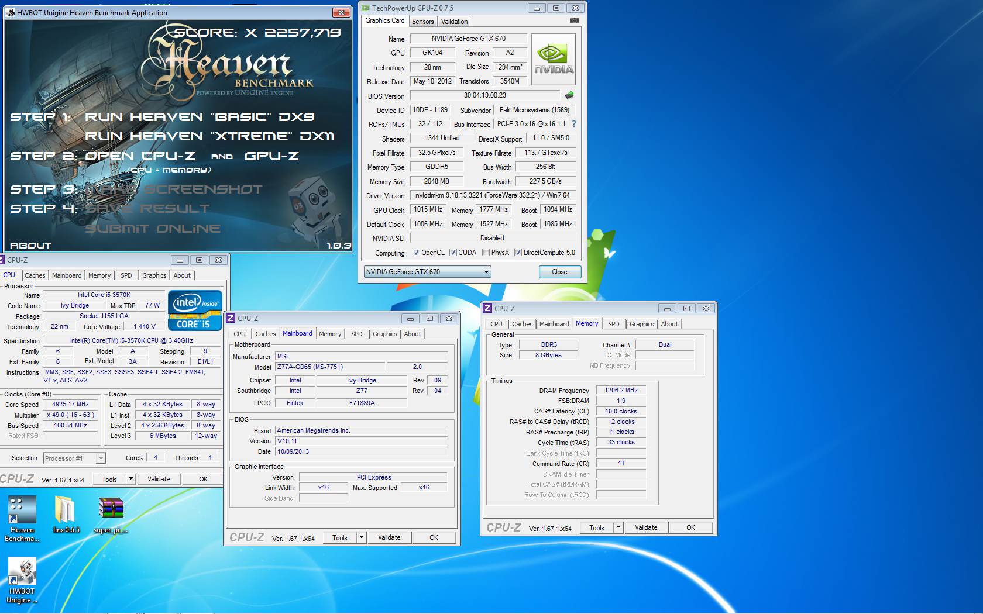Click the BIOS Brand American Megatrends field
983x614 pixels.
click(x=362, y=430)
